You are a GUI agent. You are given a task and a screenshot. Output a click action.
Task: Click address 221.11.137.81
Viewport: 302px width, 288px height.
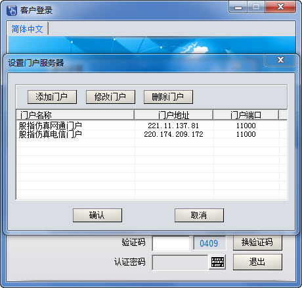[173, 126]
